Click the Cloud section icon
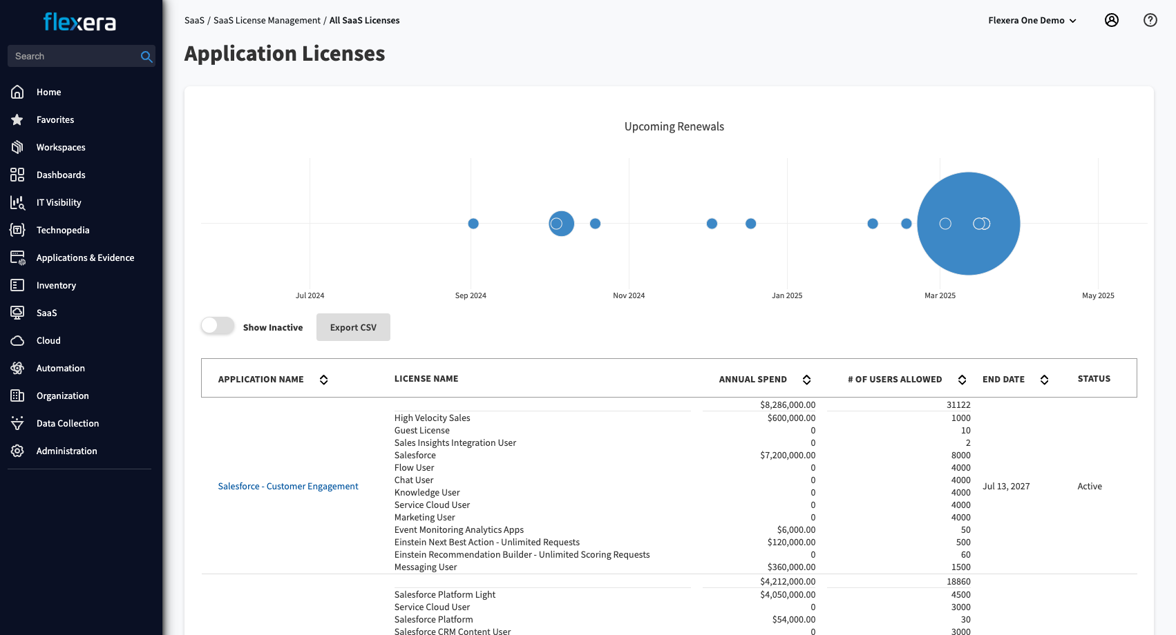The image size is (1176, 635). point(17,340)
